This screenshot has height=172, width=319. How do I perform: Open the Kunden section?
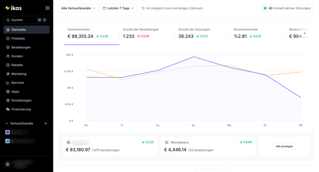point(27,56)
